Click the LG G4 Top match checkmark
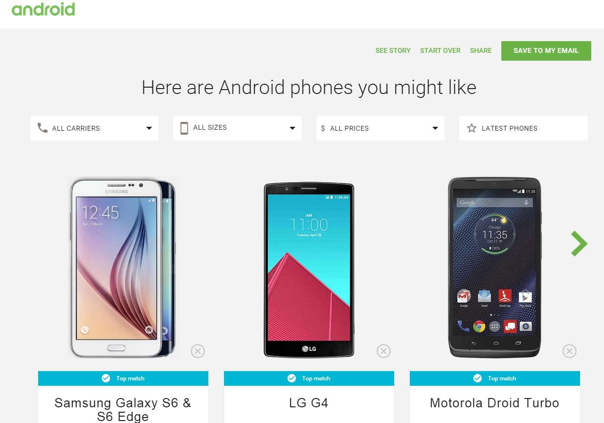 291,378
